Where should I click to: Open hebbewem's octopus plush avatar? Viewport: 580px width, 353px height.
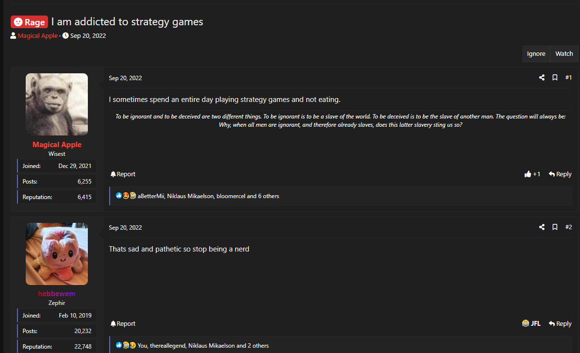tap(57, 254)
